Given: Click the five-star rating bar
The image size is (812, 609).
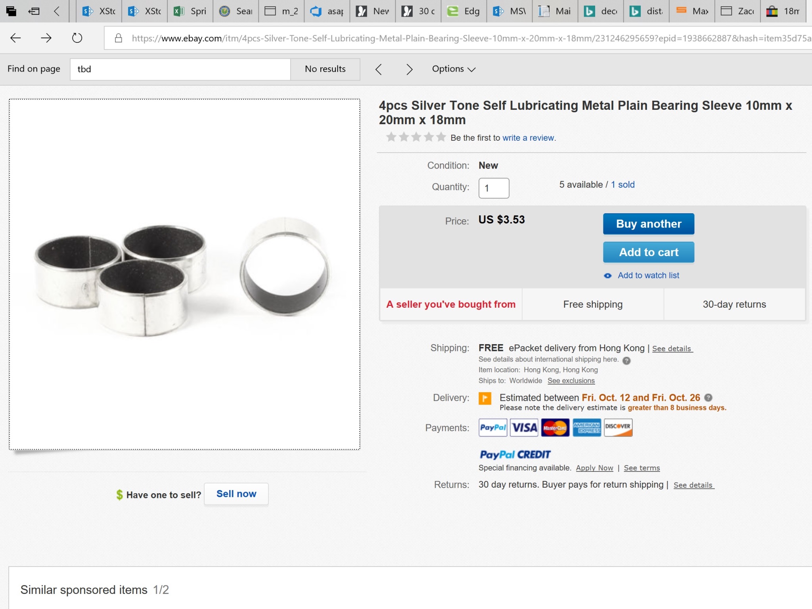Looking at the screenshot, I should [x=416, y=137].
